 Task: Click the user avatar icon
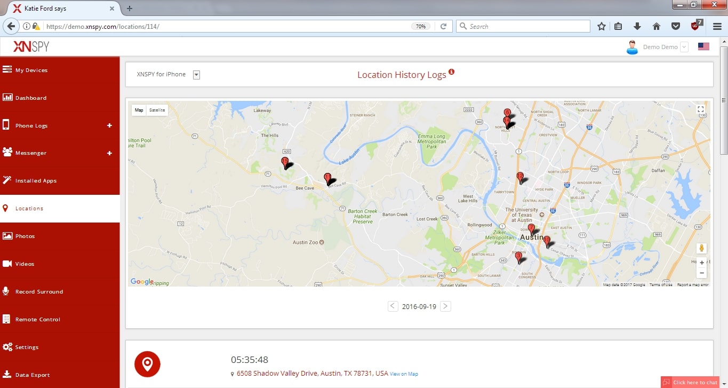(x=632, y=47)
